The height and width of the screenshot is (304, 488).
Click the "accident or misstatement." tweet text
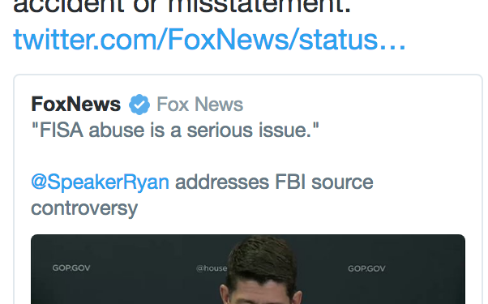[182, 6]
